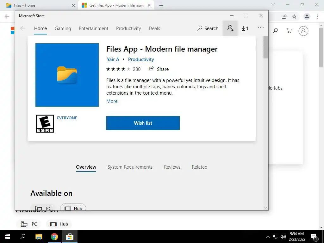Click the PC chip on the webpage
Viewport: 324px width, 243px height.
pyautogui.click(x=28, y=224)
